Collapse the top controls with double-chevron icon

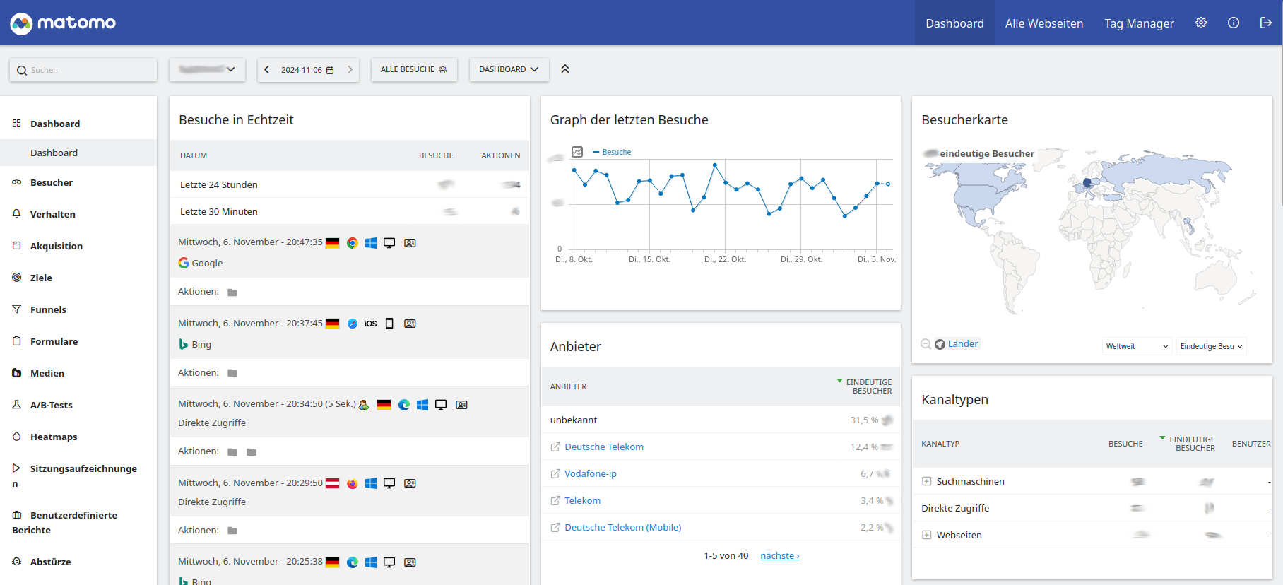click(565, 69)
